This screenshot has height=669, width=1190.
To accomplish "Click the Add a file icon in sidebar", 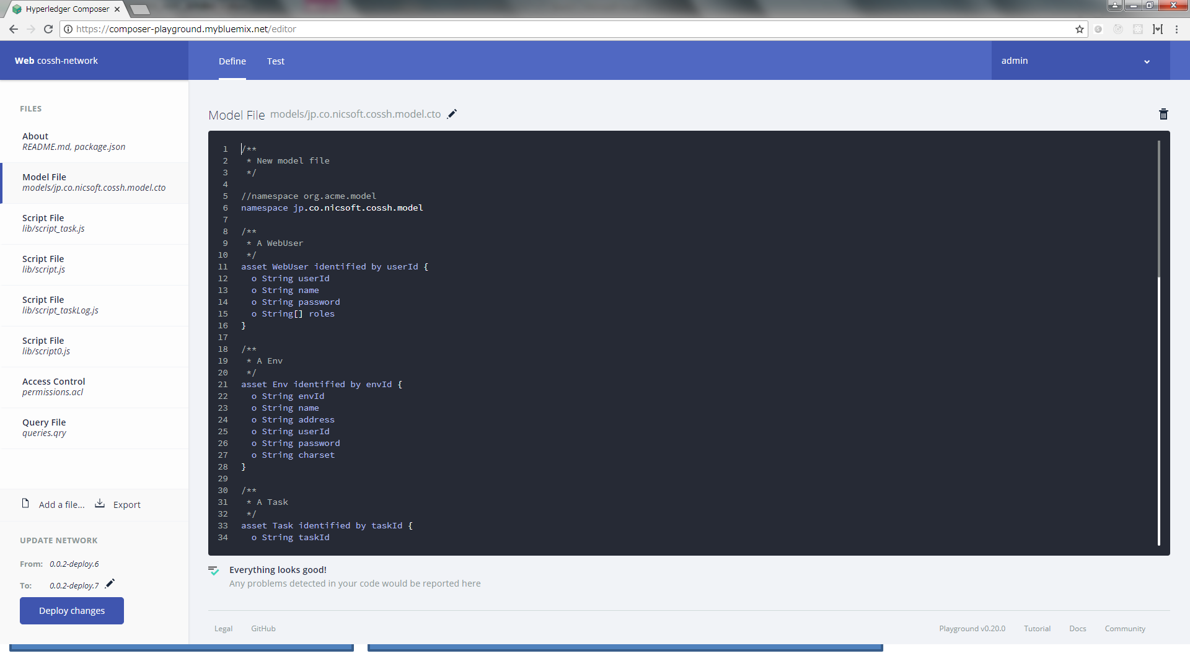I will click(x=25, y=504).
